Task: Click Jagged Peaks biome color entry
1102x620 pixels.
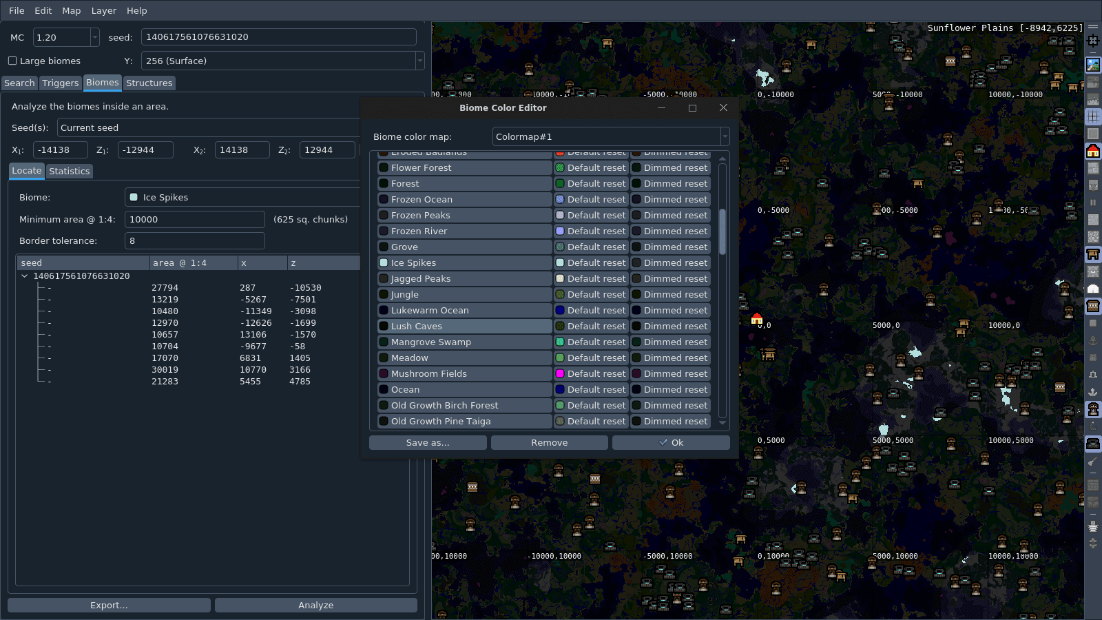Action: 464,278
